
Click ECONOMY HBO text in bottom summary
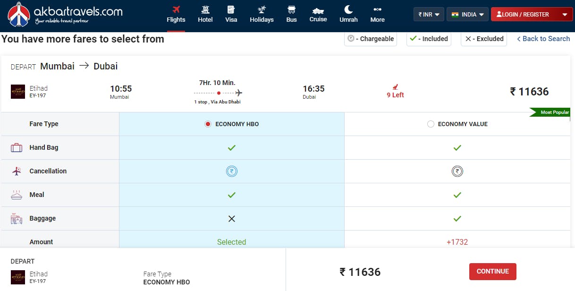click(167, 282)
